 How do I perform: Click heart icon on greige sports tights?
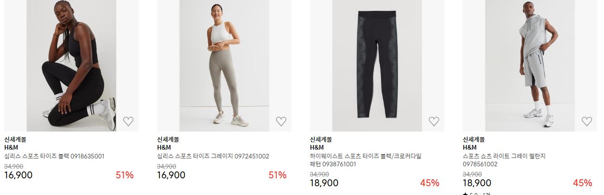click(281, 121)
